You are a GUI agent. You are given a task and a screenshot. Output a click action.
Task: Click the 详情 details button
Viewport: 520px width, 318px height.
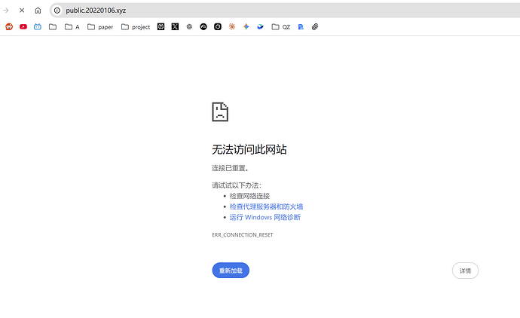[x=465, y=271]
